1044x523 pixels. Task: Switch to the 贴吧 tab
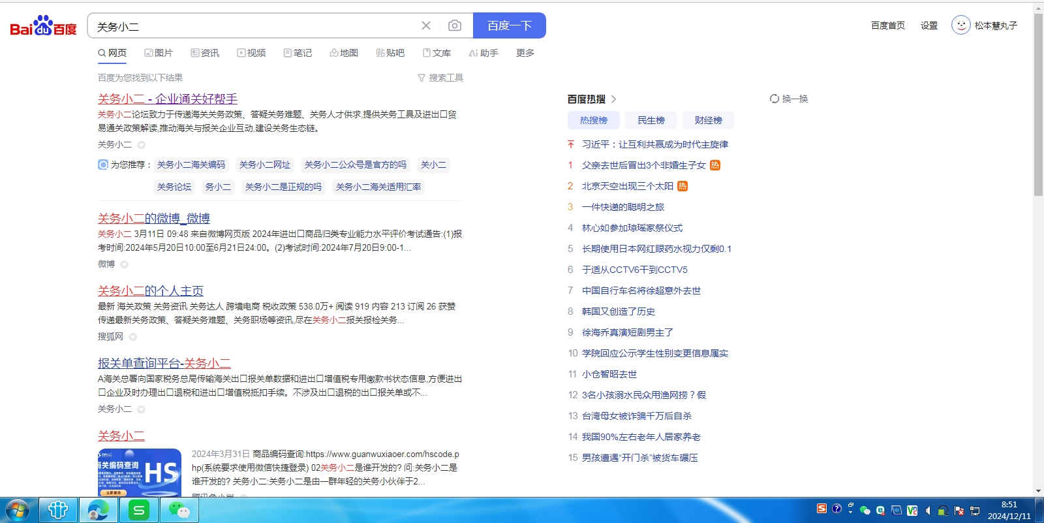point(390,53)
